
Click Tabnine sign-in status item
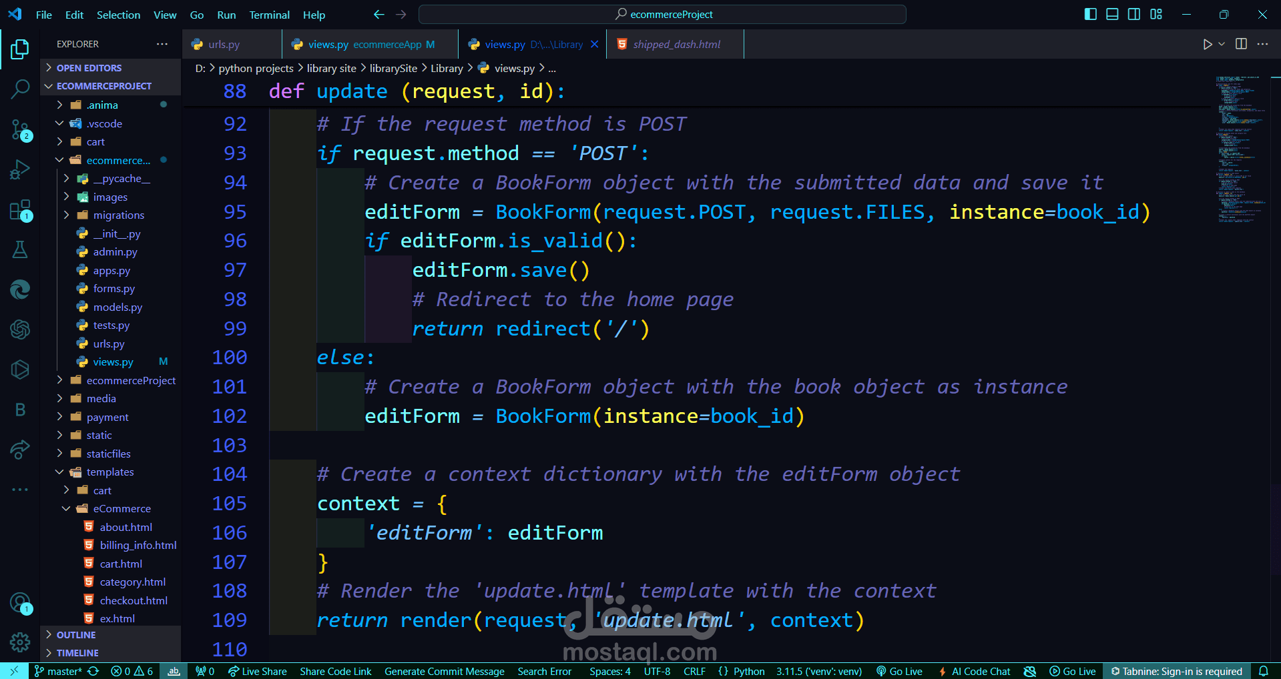click(1176, 671)
